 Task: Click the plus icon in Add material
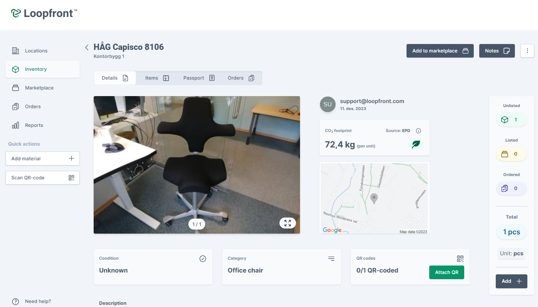[x=71, y=158]
